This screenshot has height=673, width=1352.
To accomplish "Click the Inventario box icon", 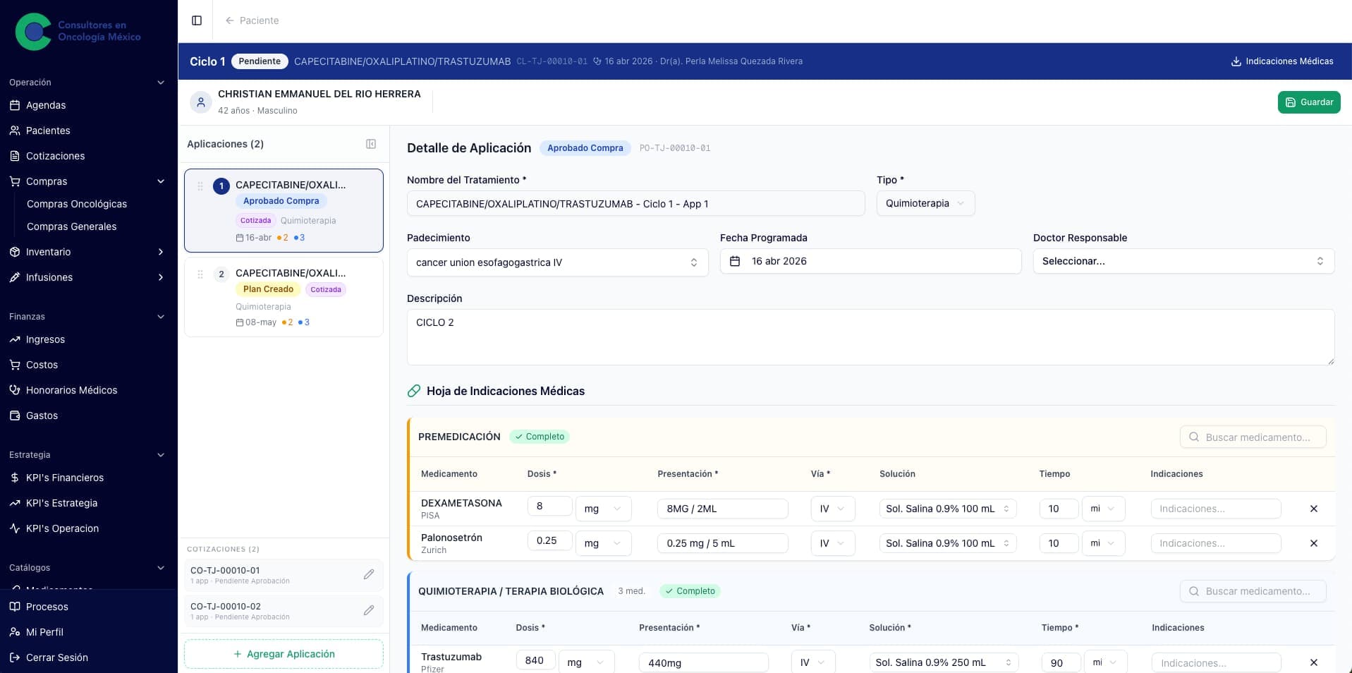I will click(x=15, y=252).
